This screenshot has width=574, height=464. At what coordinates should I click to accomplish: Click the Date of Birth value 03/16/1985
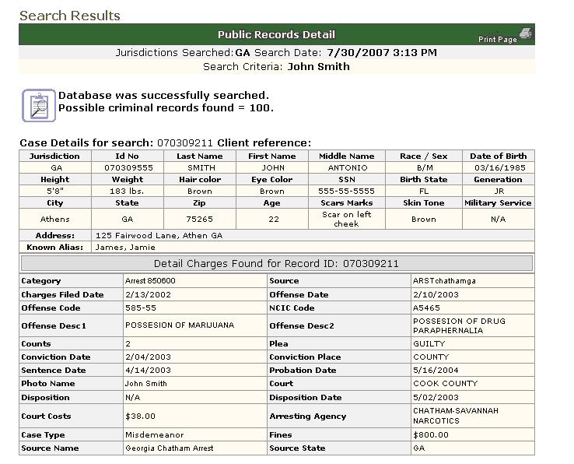[498, 167]
